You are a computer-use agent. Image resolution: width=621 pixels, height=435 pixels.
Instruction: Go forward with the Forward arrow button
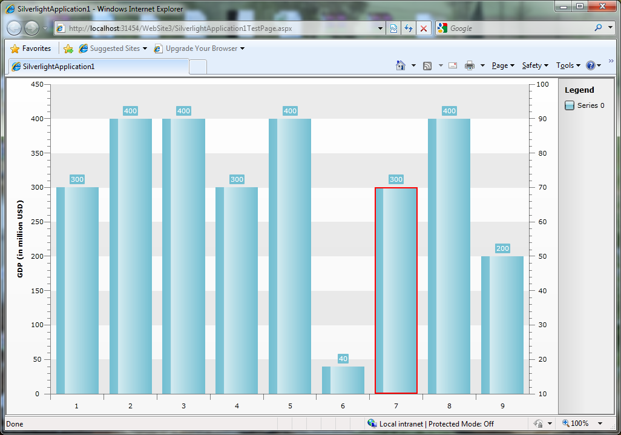click(x=31, y=28)
